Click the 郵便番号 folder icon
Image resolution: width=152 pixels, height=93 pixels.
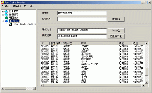(6, 15)
